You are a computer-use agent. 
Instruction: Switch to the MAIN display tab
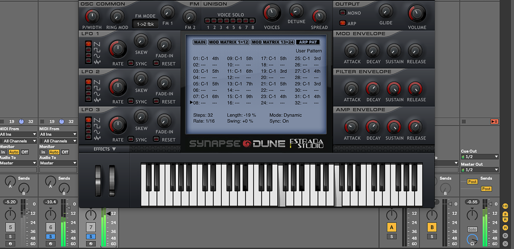tap(199, 42)
